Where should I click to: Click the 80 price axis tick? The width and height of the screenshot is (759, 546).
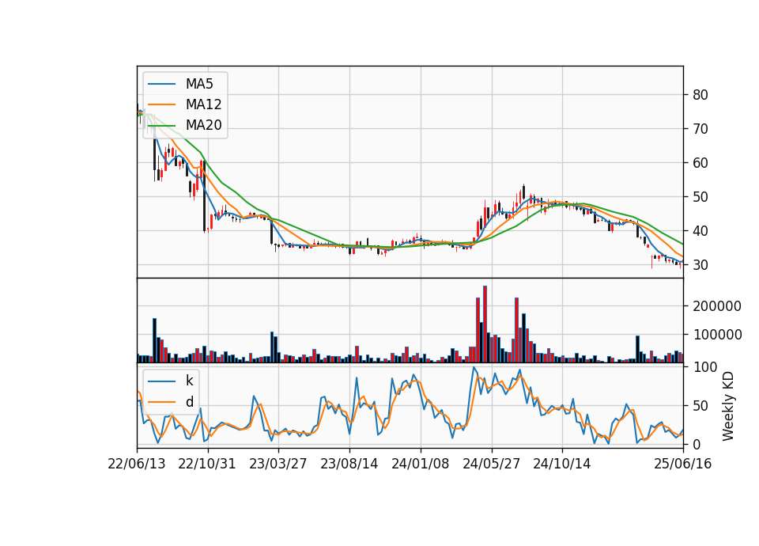(700, 95)
